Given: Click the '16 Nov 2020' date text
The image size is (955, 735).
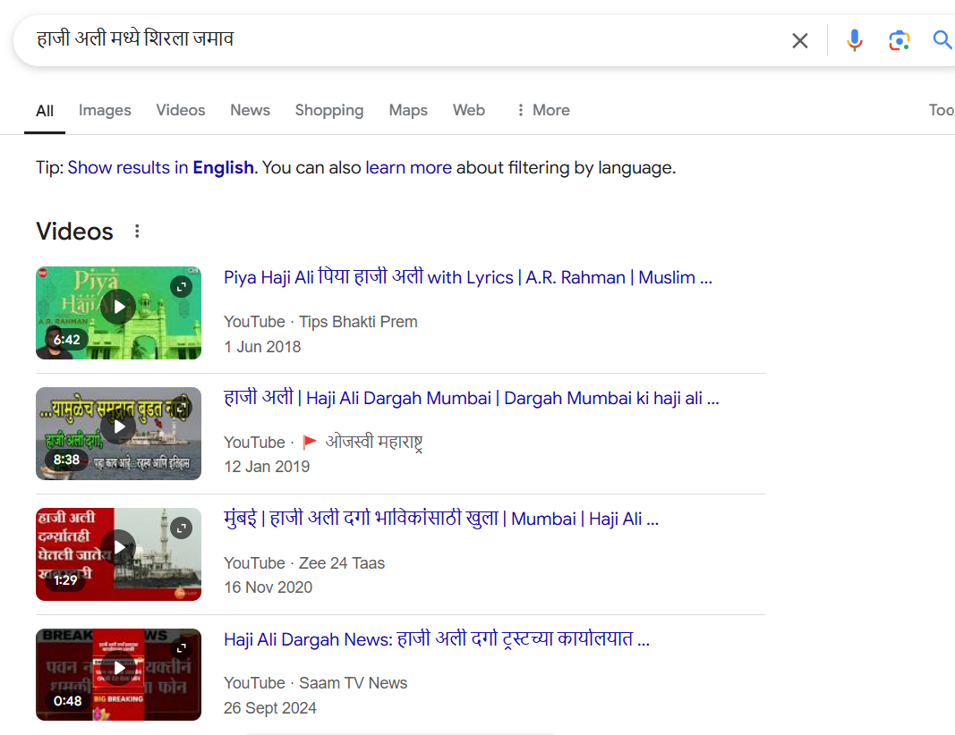Looking at the screenshot, I should [x=268, y=587].
